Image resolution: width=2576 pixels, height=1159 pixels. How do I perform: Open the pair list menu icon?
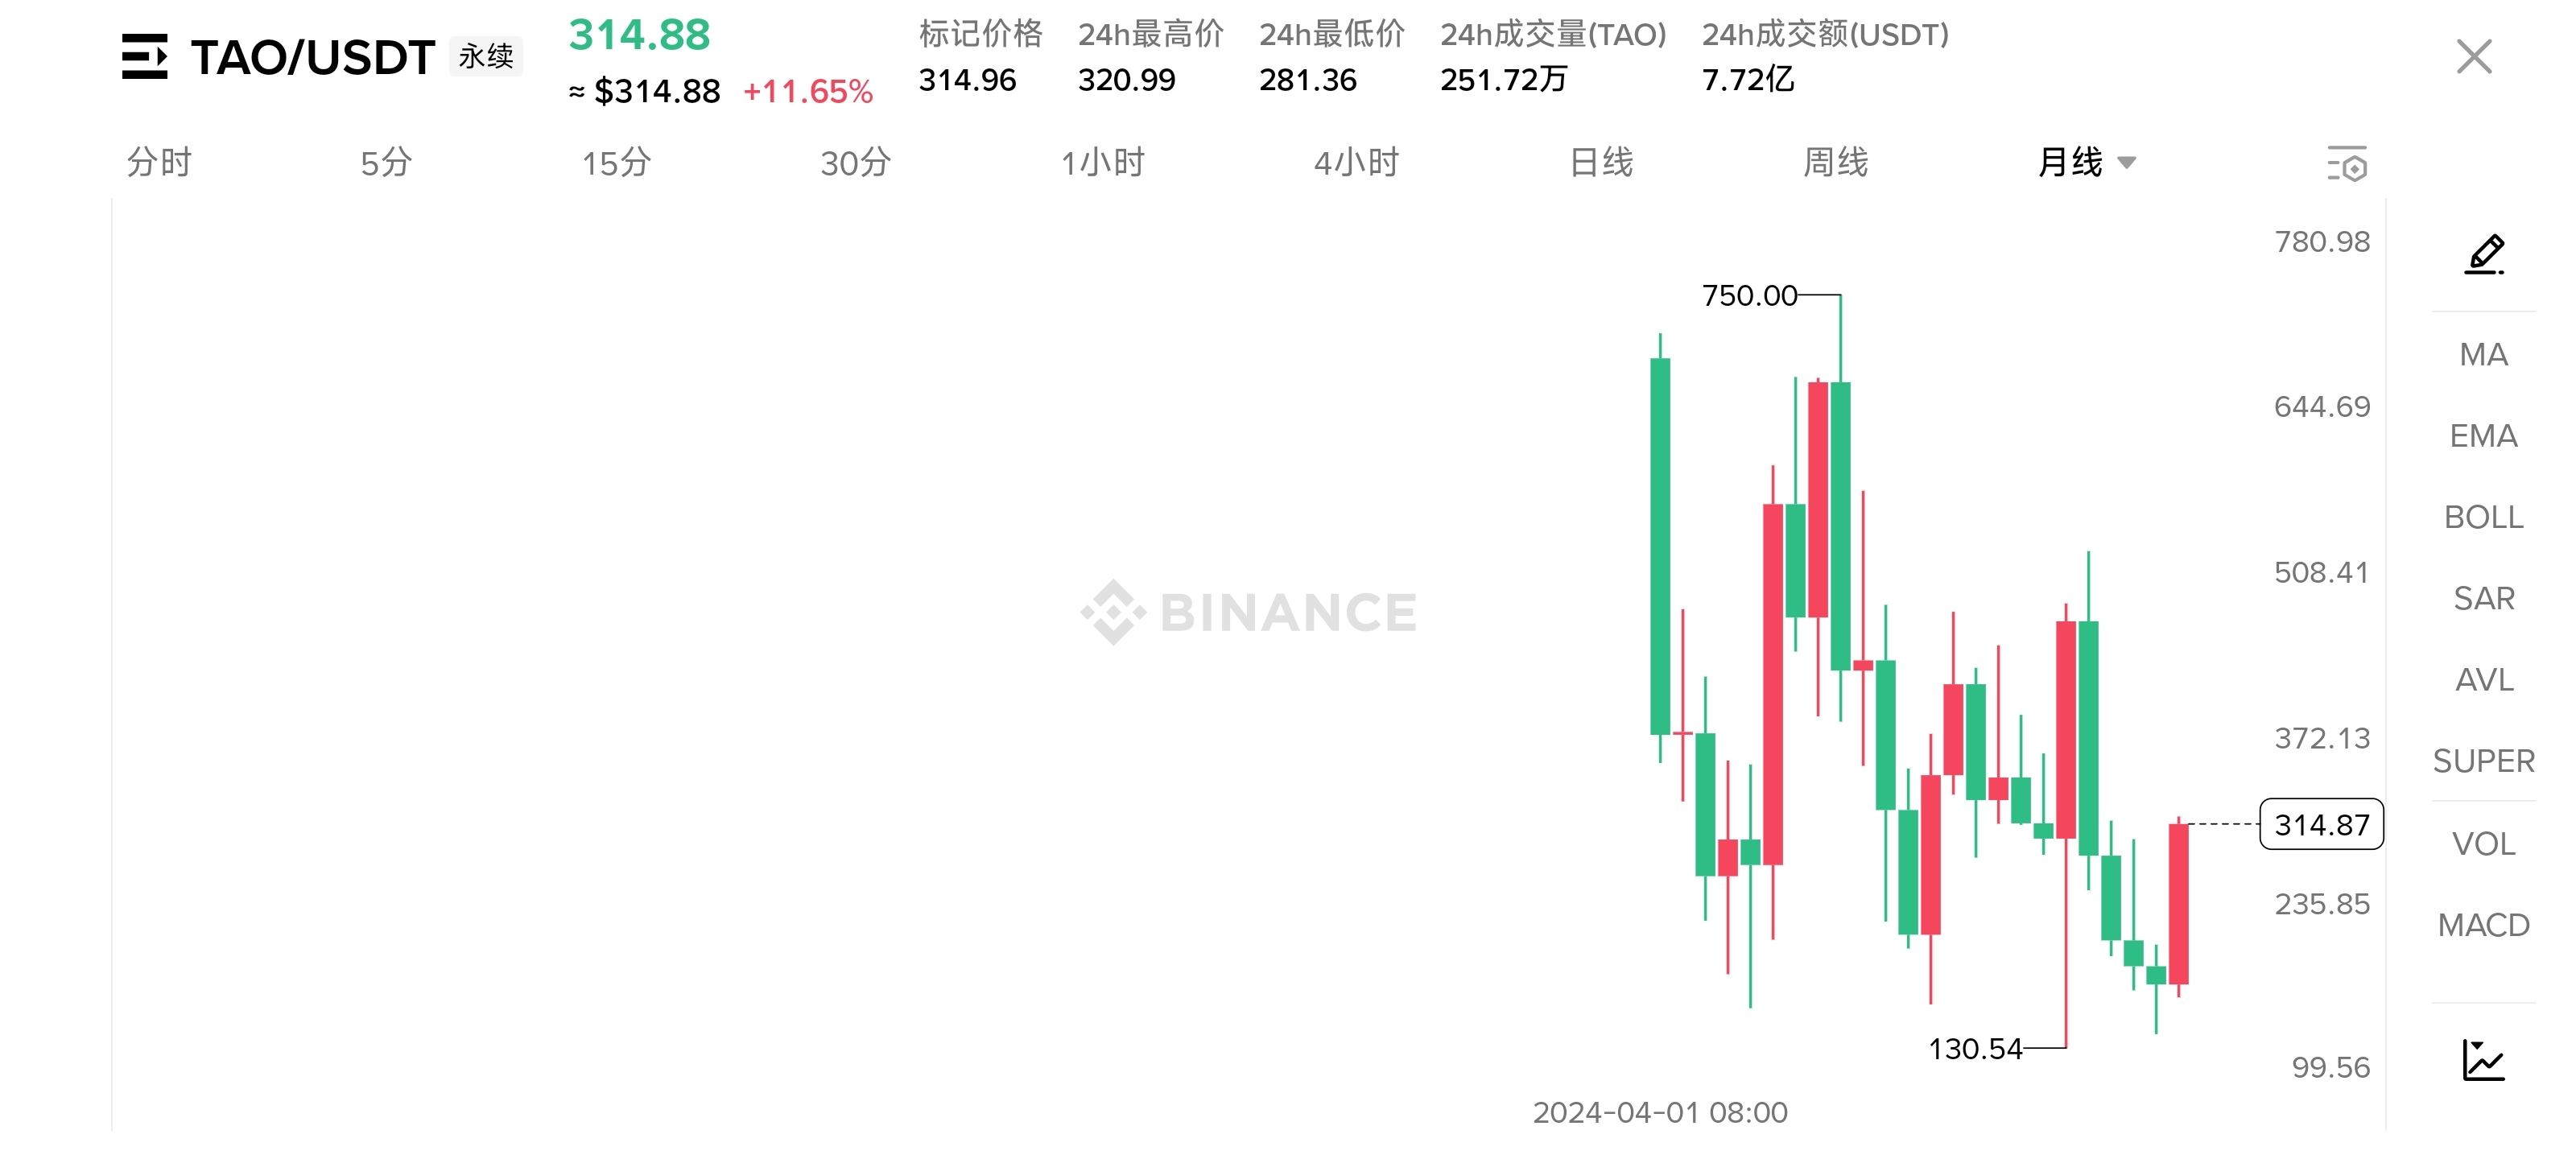[x=144, y=56]
